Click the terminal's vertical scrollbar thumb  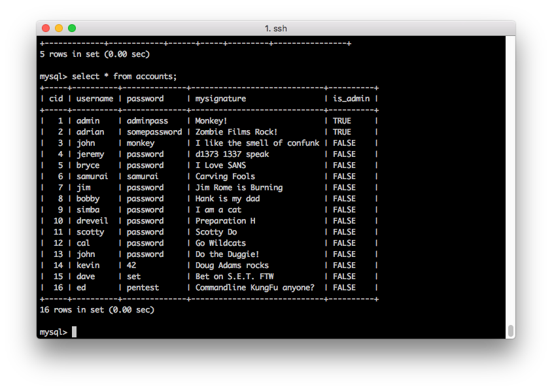(510, 330)
